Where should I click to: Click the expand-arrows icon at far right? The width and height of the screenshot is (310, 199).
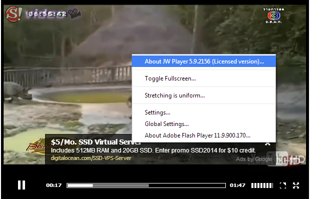[x=296, y=185]
